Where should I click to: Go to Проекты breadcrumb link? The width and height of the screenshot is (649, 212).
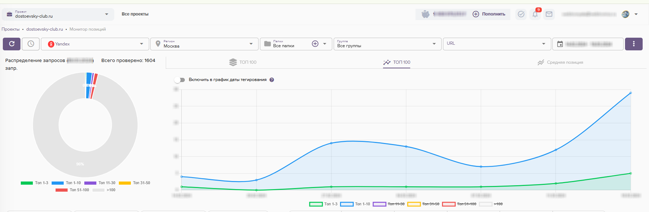coord(11,29)
